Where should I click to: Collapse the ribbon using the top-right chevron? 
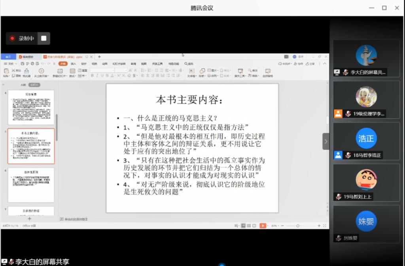point(325,64)
